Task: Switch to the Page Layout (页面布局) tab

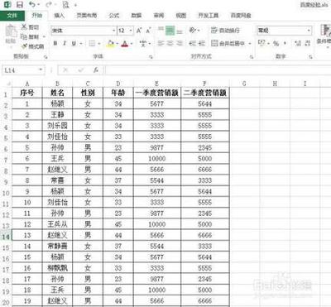Action: click(x=87, y=15)
